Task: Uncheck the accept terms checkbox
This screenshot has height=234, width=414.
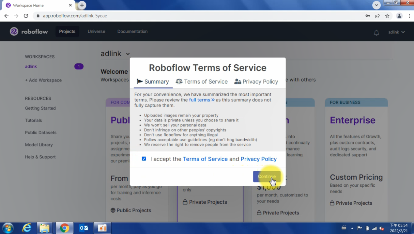Action: click(x=144, y=159)
